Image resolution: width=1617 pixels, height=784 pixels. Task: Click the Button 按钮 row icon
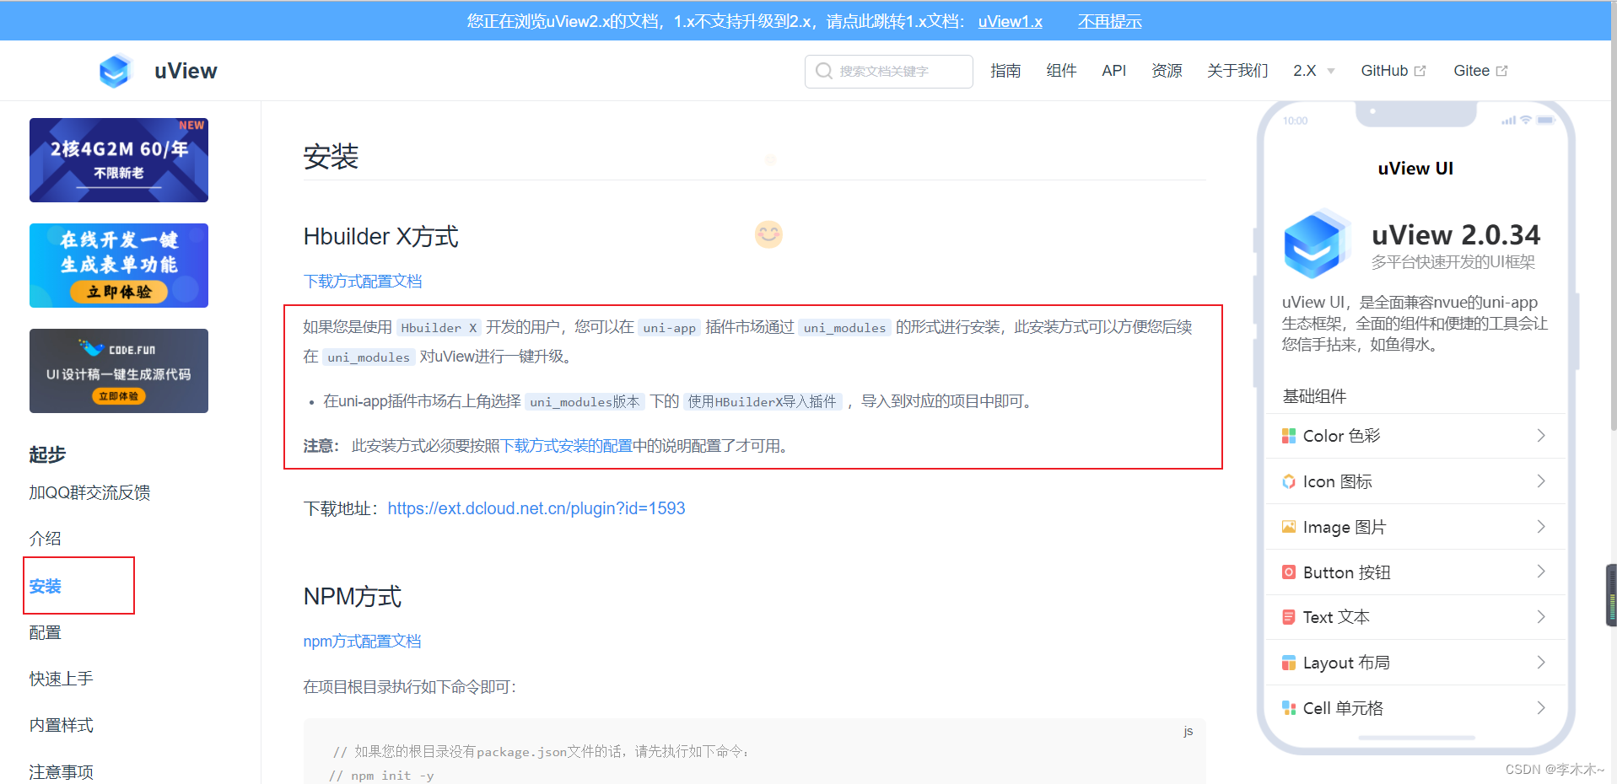1289,572
